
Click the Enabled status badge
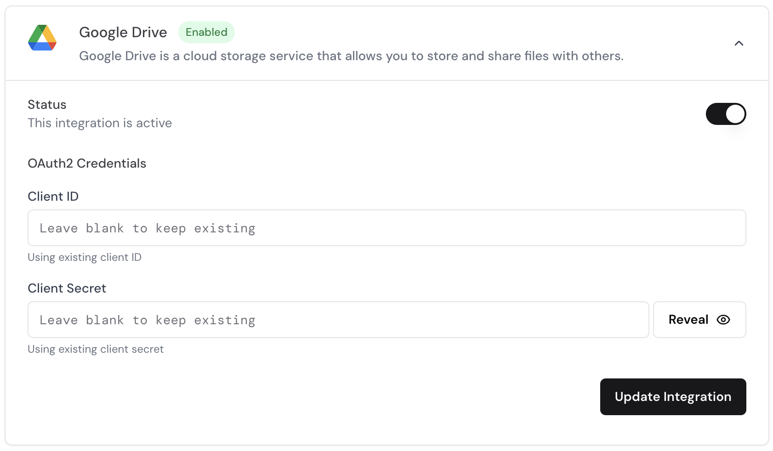[206, 32]
